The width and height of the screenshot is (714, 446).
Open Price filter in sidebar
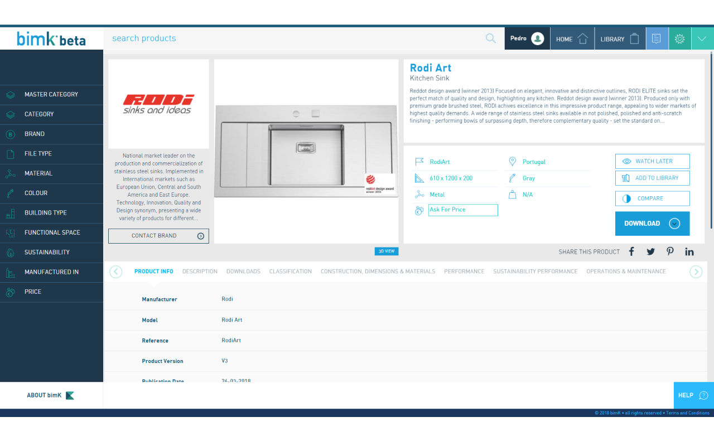pyautogui.click(x=51, y=292)
